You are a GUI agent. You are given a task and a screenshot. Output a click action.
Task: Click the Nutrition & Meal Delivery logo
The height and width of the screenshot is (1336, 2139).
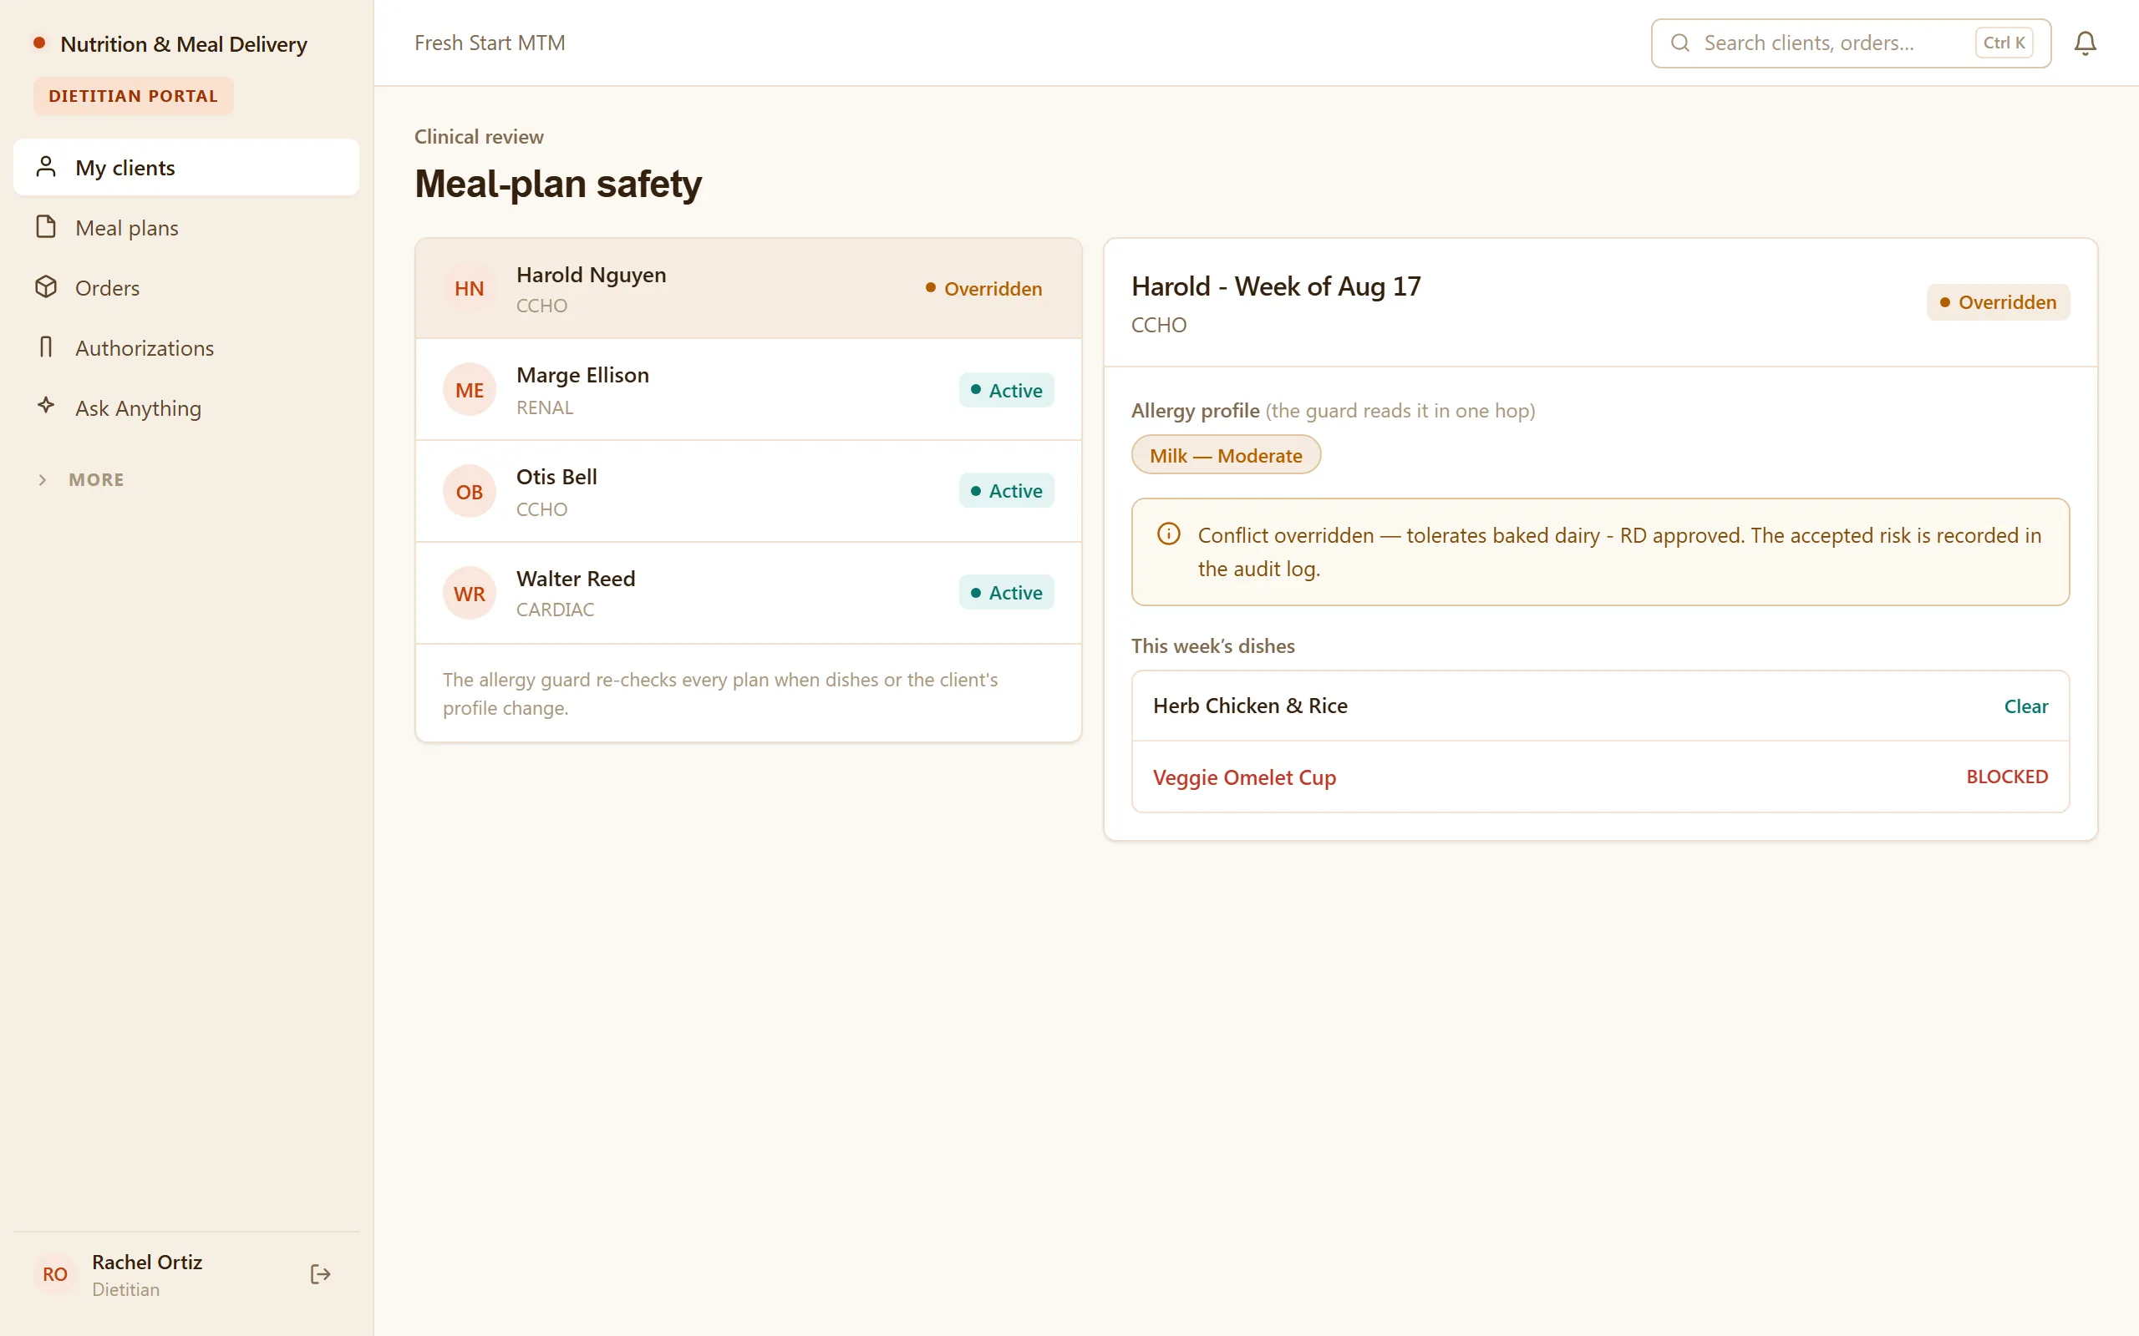click(x=170, y=44)
